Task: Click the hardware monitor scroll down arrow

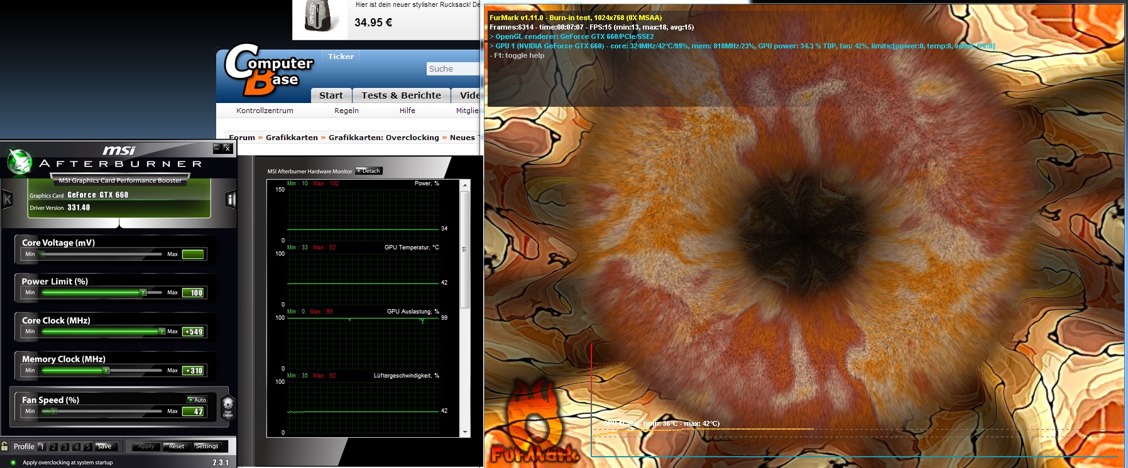Action: pos(465,432)
